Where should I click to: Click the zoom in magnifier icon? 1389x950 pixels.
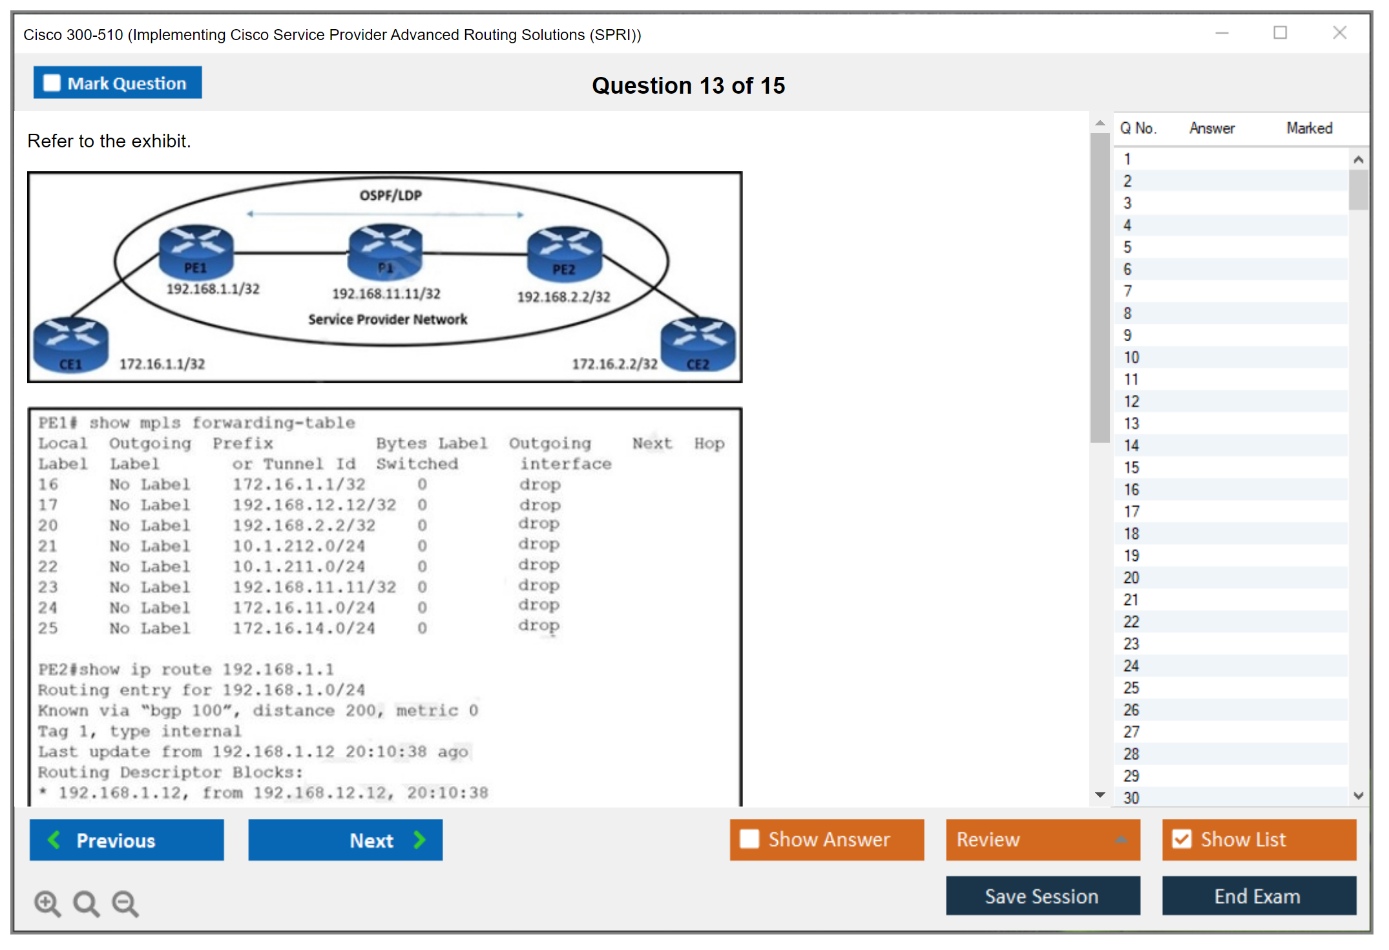tap(47, 903)
